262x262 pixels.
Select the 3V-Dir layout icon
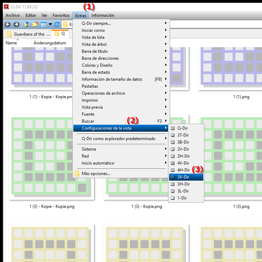tap(173, 177)
